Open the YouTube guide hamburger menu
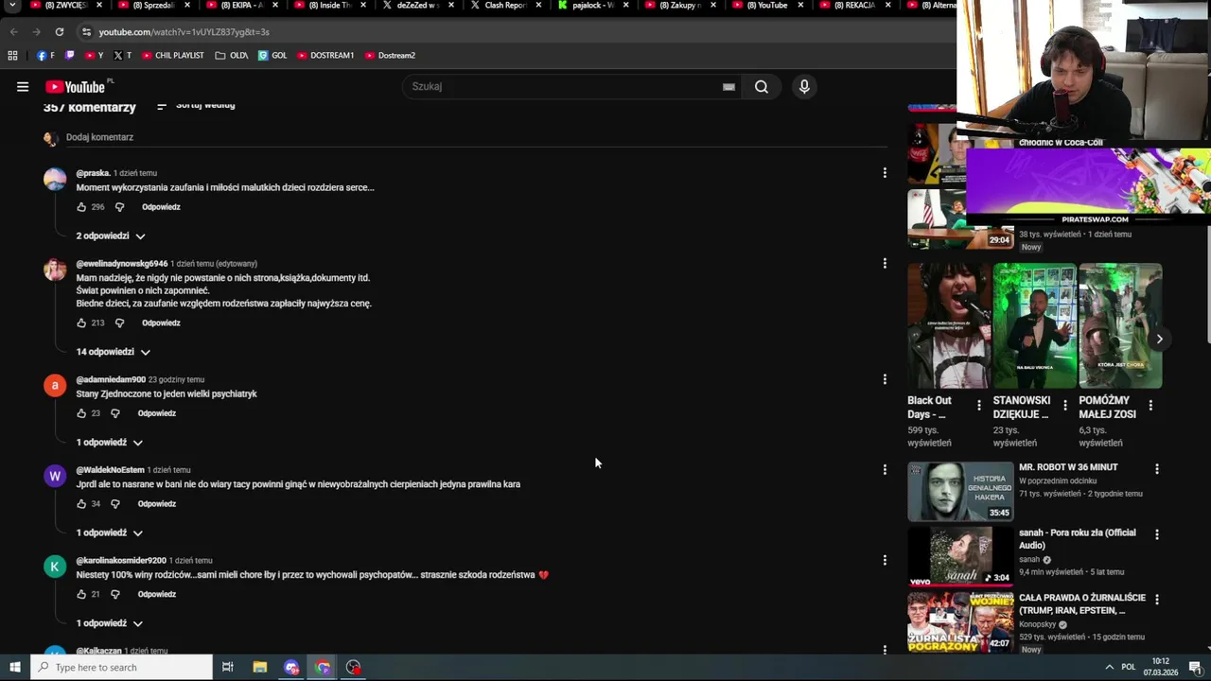The image size is (1211, 681). click(22, 87)
